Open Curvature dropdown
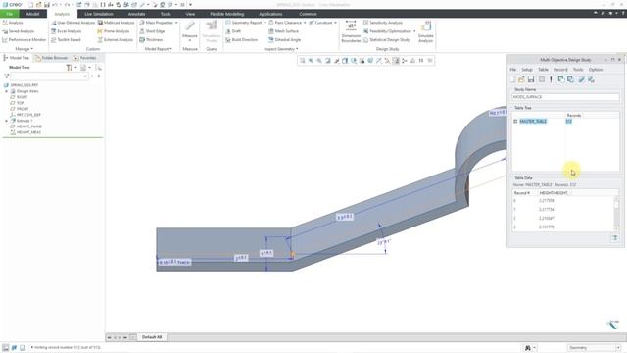Viewport: 627px width, 353px height. coord(335,23)
